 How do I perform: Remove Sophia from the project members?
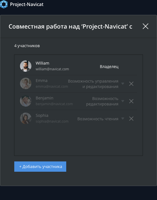[x=131, y=119]
